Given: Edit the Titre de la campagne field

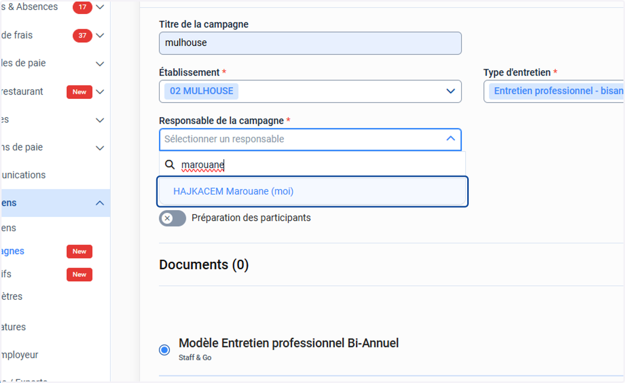Looking at the screenshot, I should tap(310, 43).
